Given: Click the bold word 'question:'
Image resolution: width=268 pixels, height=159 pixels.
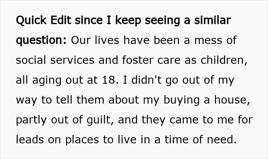Looking at the screenshot, I should [41, 41].
